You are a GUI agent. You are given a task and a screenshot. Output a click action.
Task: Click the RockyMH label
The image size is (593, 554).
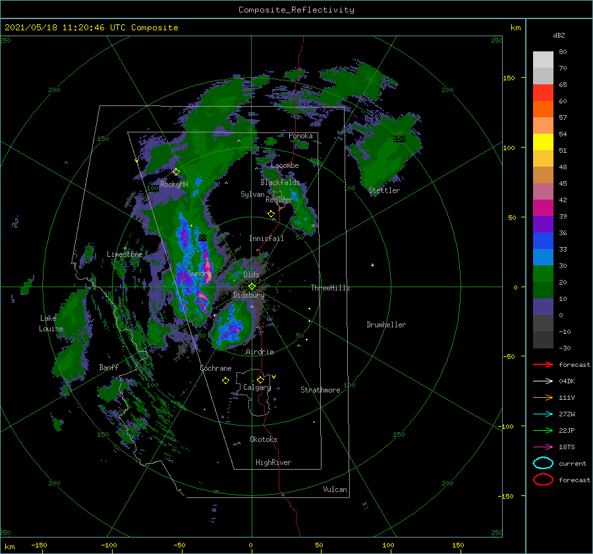click(174, 184)
